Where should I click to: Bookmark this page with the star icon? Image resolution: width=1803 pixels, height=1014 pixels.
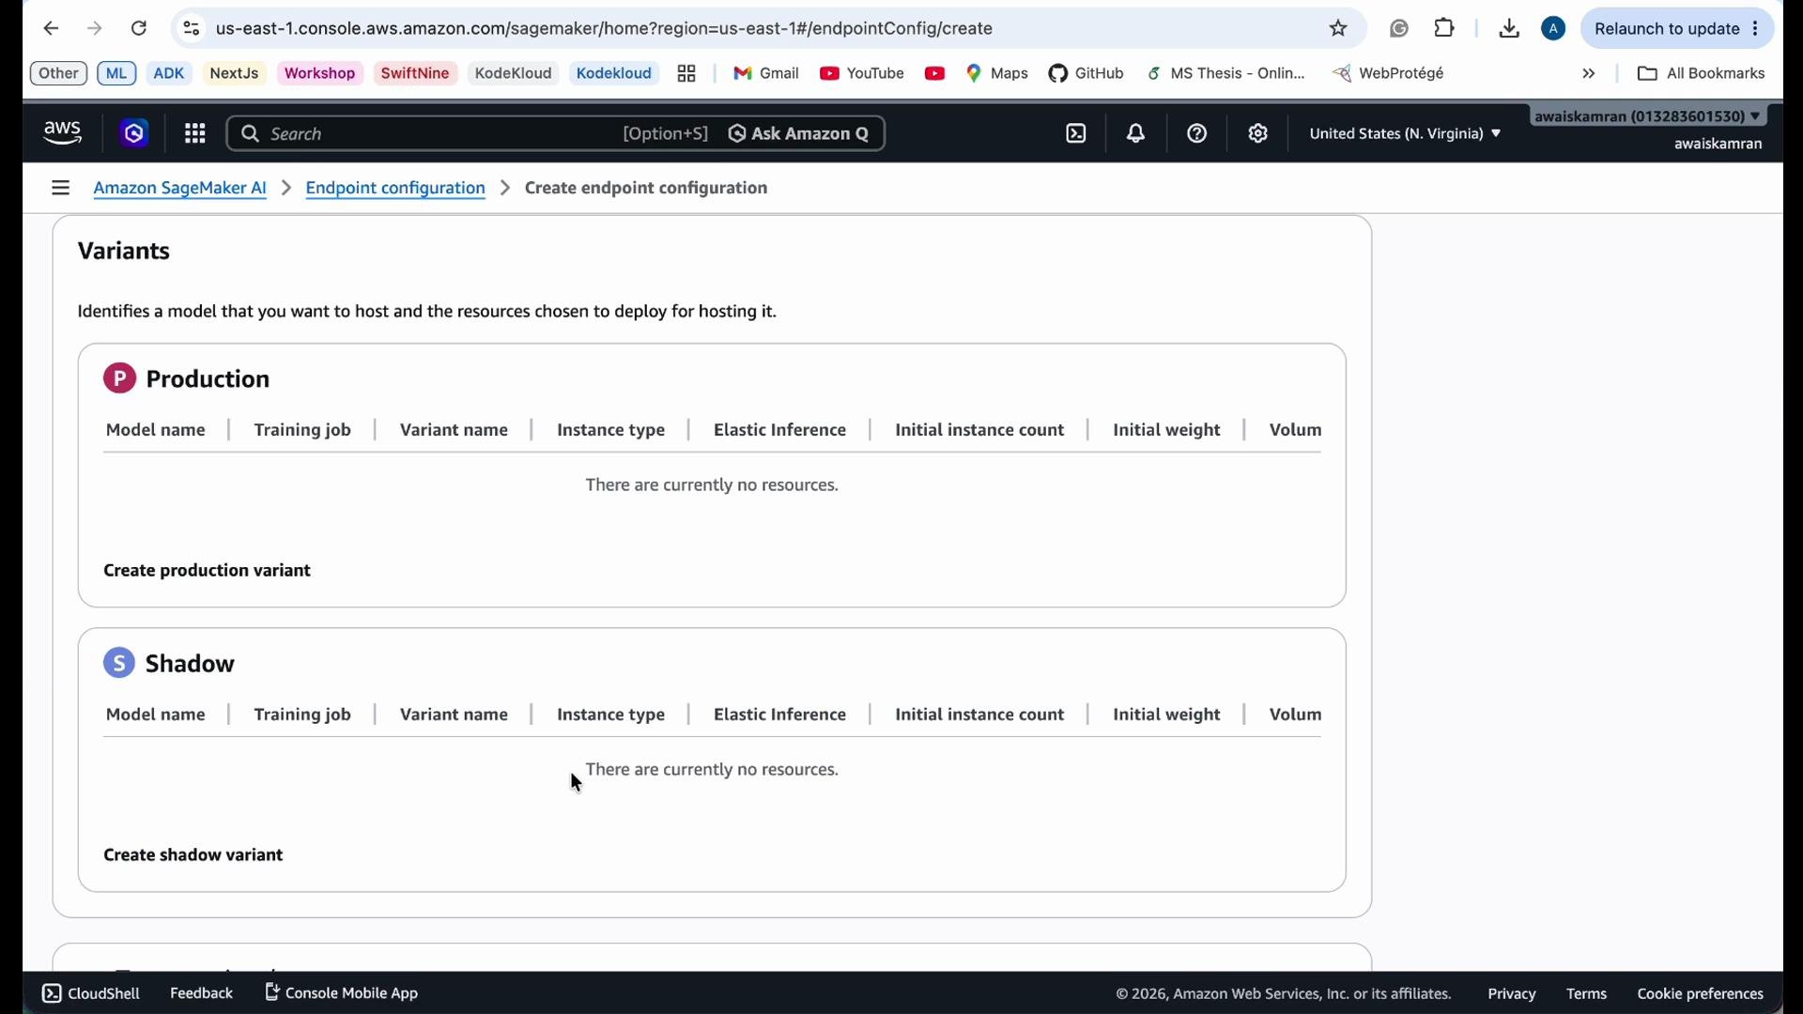tap(1338, 29)
